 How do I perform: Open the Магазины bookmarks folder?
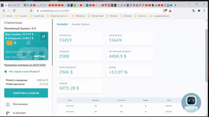coord(79,16)
